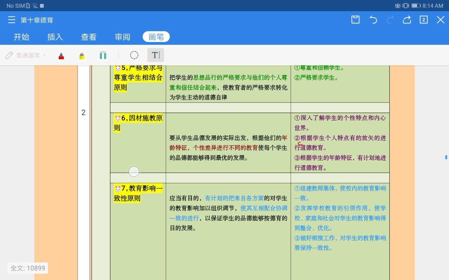Click the text ②严格要求学生。

point(317,78)
